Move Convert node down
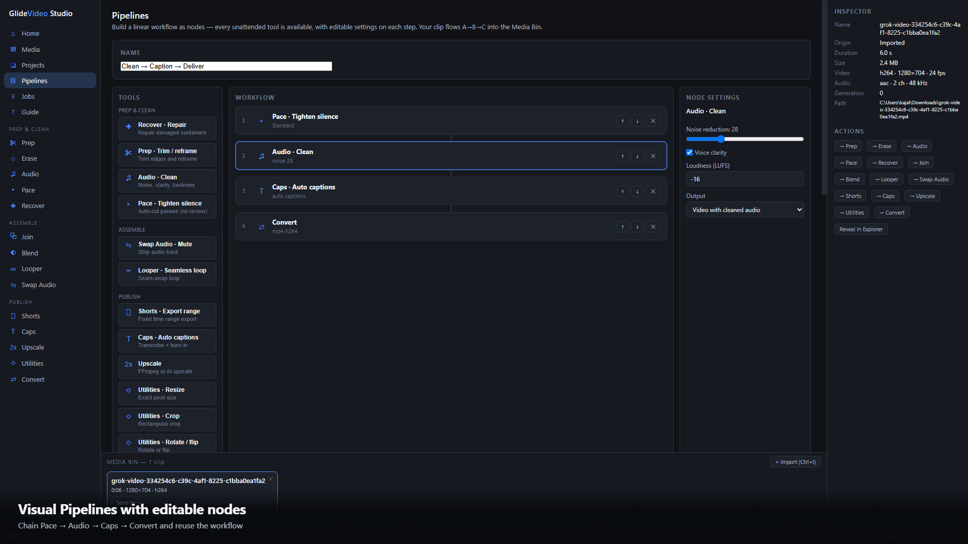Screen dimensions: 968x544 click(x=637, y=227)
